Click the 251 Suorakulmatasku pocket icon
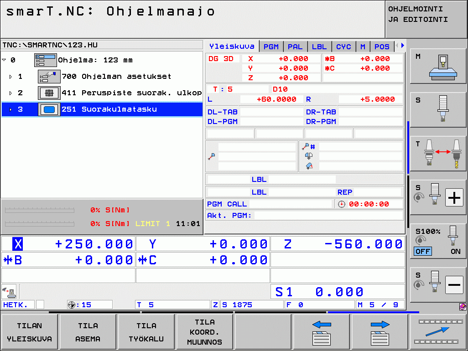 click(x=49, y=109)
